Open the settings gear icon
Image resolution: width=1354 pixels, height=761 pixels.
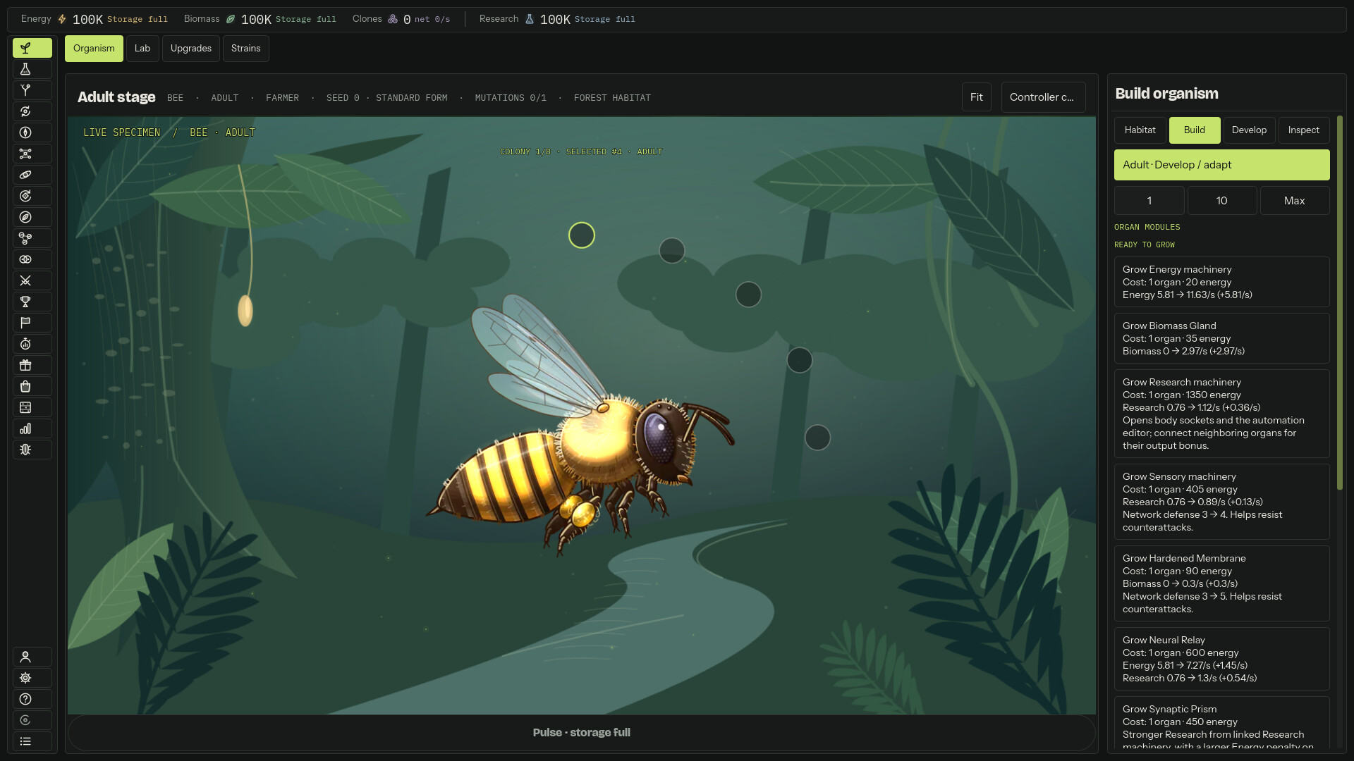coord(32,678)
